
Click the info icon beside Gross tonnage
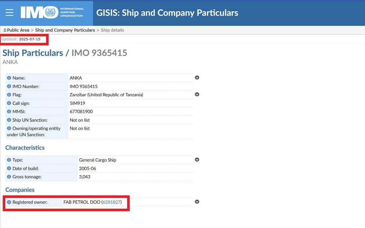pos(9,177)
